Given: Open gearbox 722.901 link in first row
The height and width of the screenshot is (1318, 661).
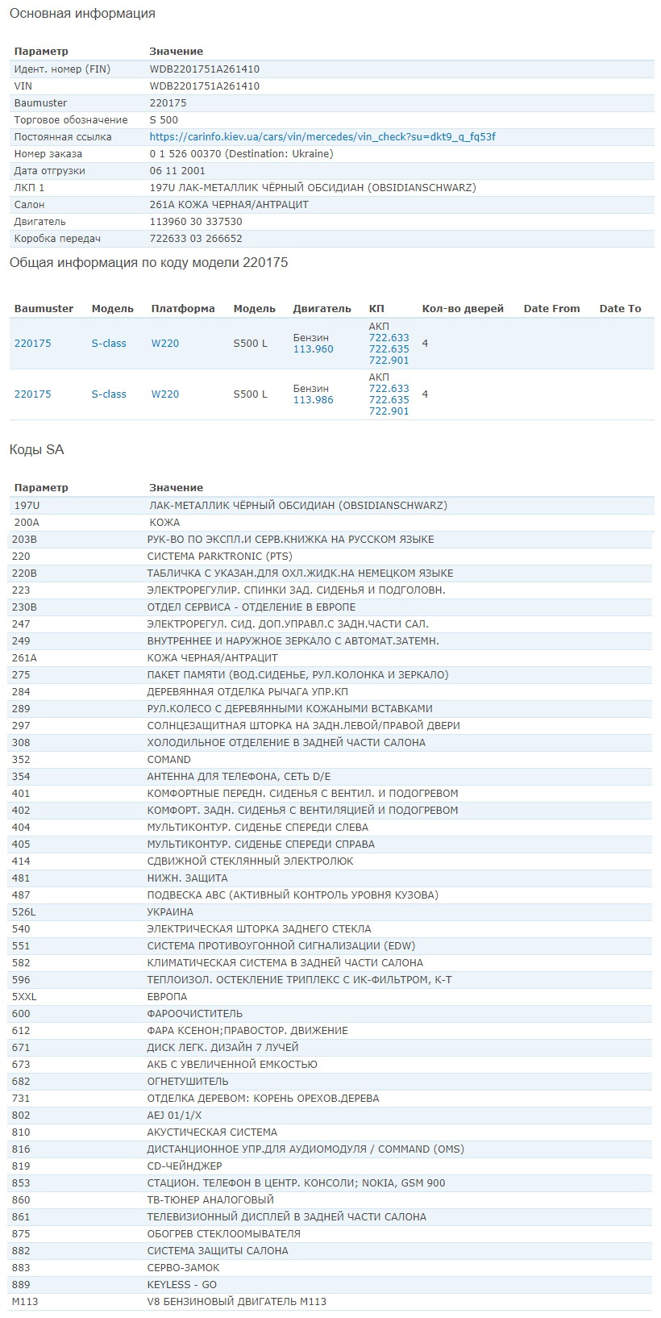Looking at the screenshot, I should coord(389,361).
